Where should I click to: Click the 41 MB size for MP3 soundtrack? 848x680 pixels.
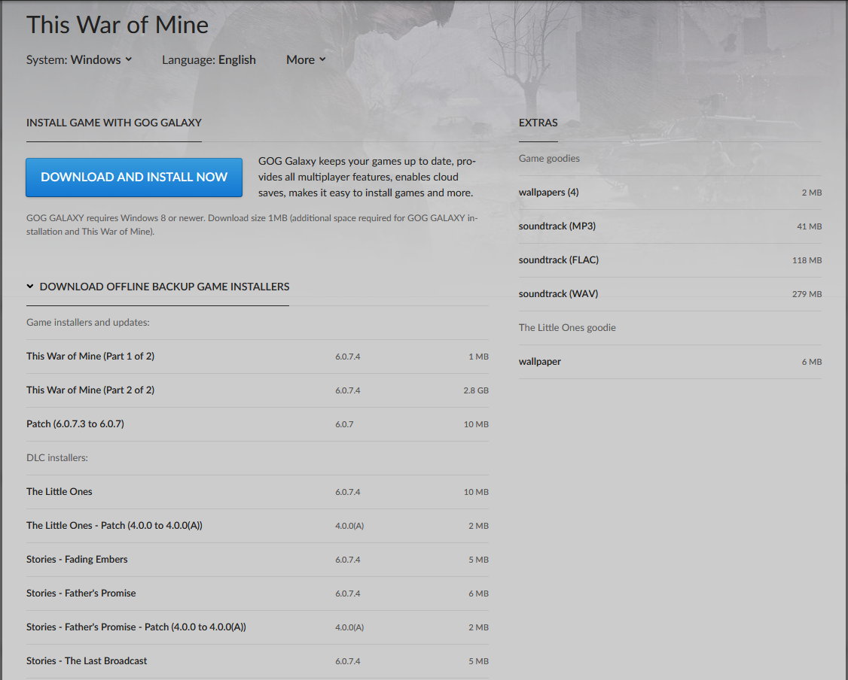(x=809, y=226)
